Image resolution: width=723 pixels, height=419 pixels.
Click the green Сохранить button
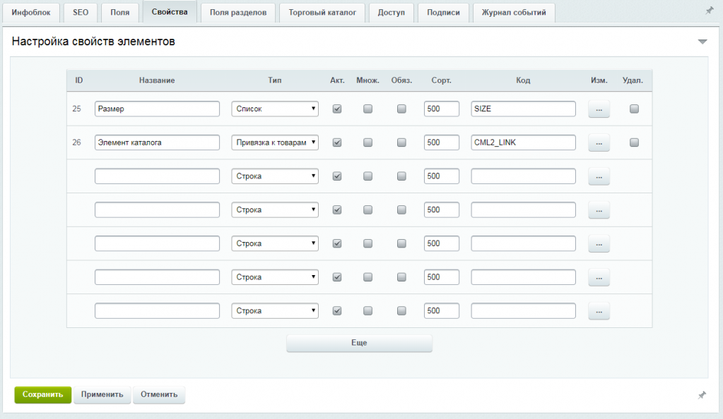click(x=43, y=394)
